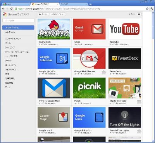This screenshot has height=143, width=155.
Task: Open the Offline Google Mail envelope tile
Action: click(x=54, y=88)
